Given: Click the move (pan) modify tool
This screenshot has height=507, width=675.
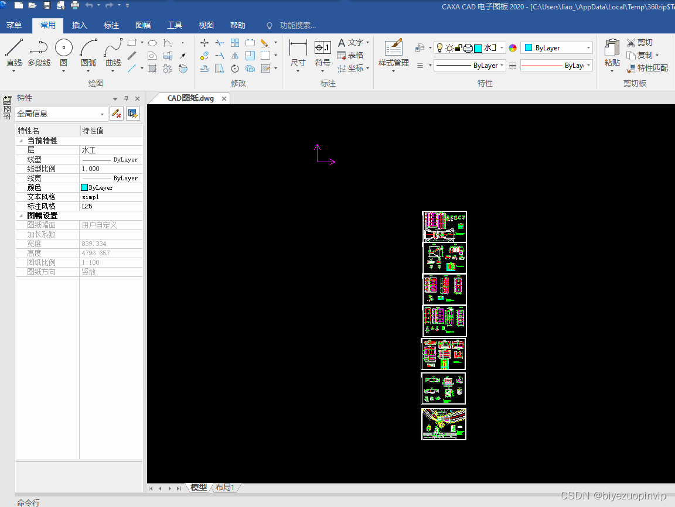Looking at the screenshot, I should 204,43.
